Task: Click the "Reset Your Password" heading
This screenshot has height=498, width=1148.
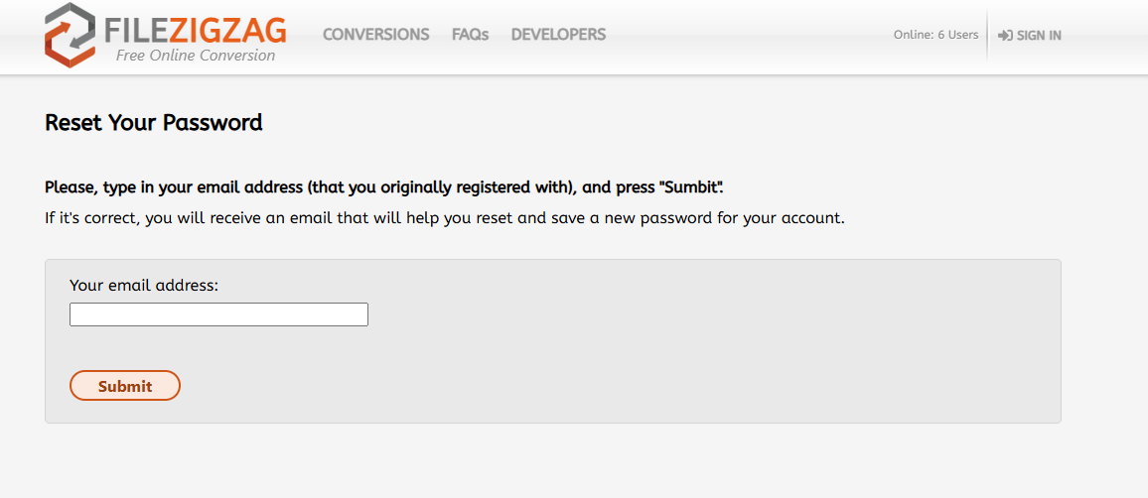Action: [x=154, y=123]
